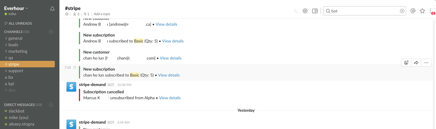Open channel settings gear icon
Screen dimensions: 436x129
305,11
